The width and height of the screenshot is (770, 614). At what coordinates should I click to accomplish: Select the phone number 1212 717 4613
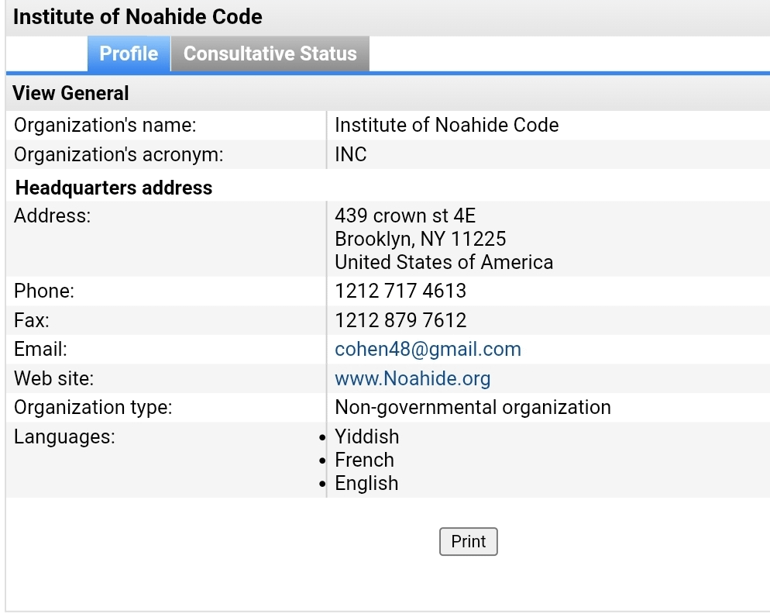coord(400,291)
